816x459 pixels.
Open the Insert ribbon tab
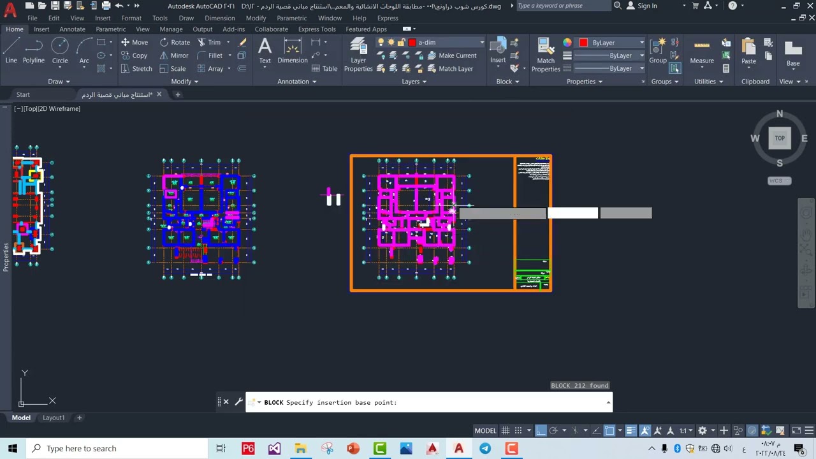pos(41,29)
